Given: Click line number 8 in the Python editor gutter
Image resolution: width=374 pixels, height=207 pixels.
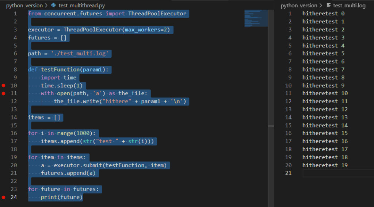Looking at the screenshot, I should pos(15,69).
